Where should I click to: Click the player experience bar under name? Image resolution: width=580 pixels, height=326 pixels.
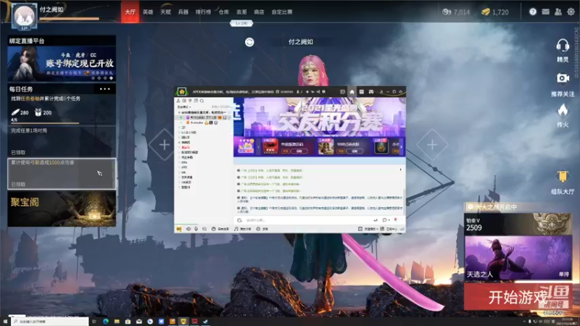(x=69, y=19)
